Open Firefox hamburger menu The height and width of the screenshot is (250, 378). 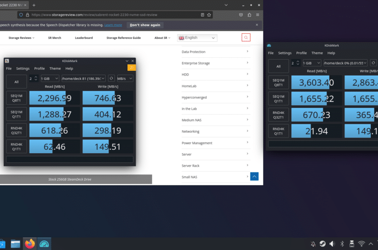(x=257, y=15)
